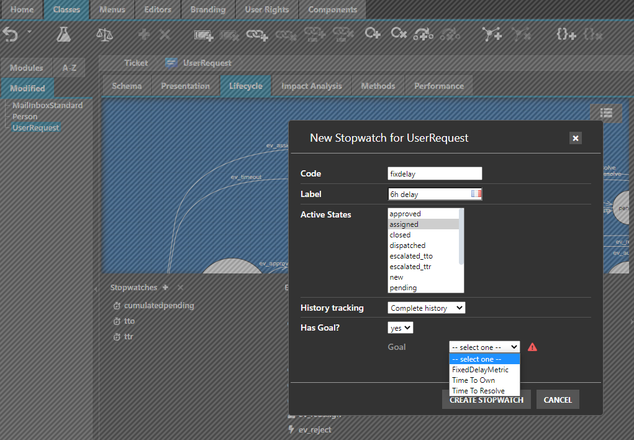The width and height of the screenshot is (634, 440).
Task: Click the flask test icon
Action: 64,35
